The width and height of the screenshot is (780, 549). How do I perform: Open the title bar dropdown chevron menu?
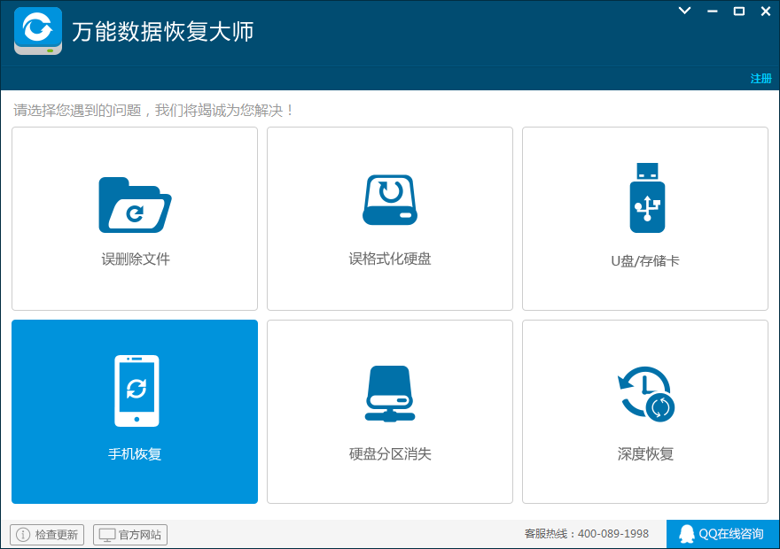[x=684, y=11]
